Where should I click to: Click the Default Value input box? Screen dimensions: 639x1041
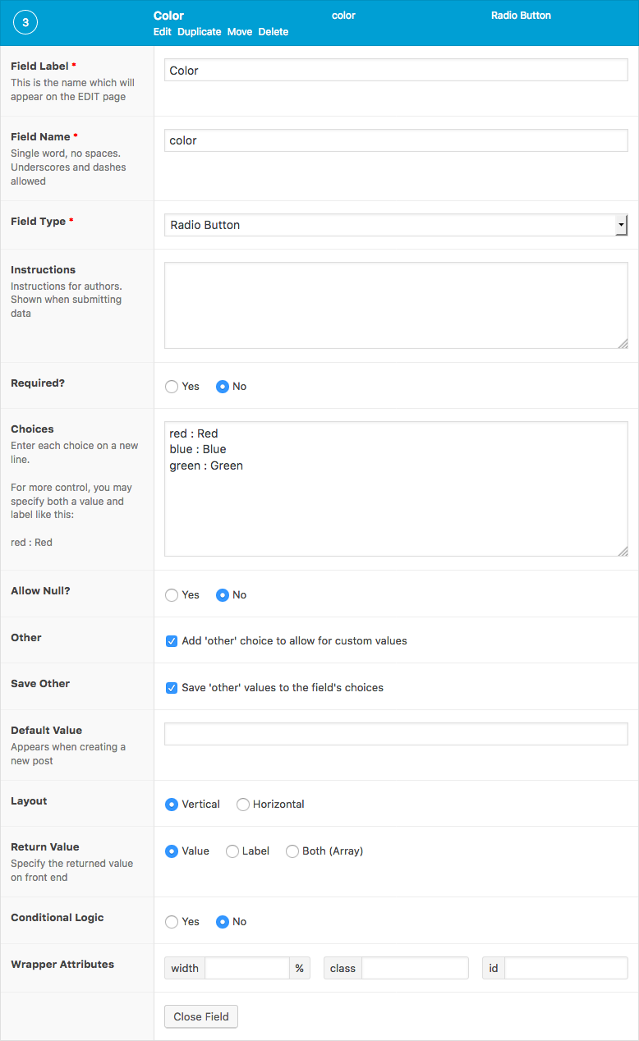pos(394,734)
